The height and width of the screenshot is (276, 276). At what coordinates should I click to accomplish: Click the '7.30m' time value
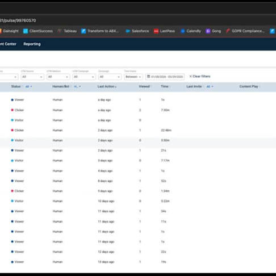coord(165,110)
